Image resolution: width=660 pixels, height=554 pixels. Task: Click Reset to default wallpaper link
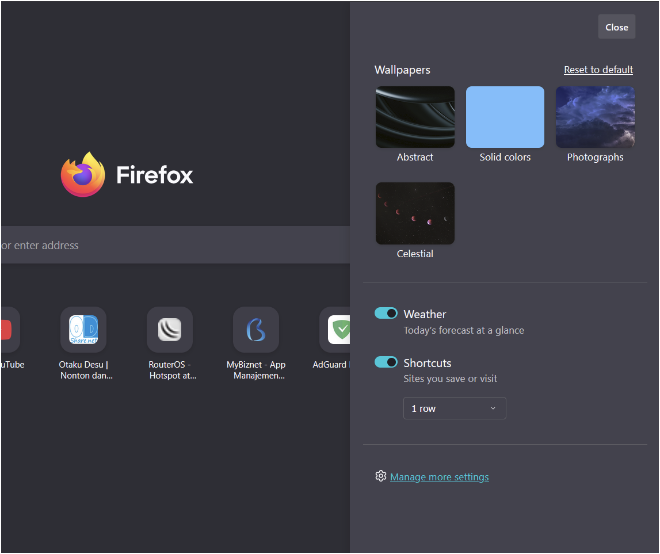(598, 70)
